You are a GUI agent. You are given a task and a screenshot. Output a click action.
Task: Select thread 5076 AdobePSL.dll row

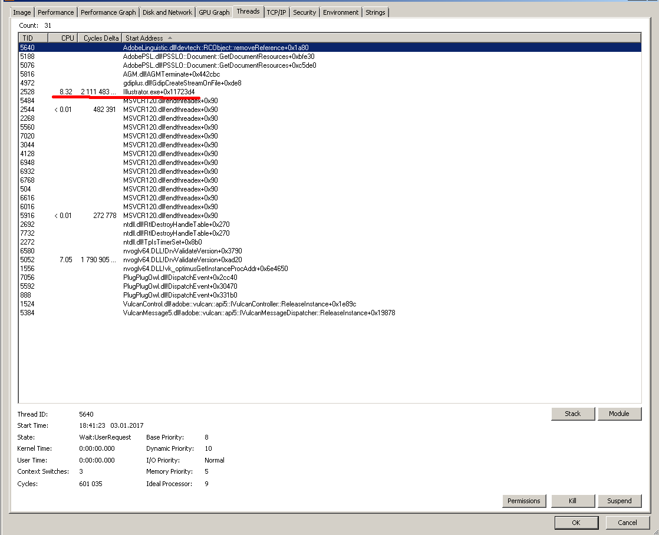[x=330, y=65]
